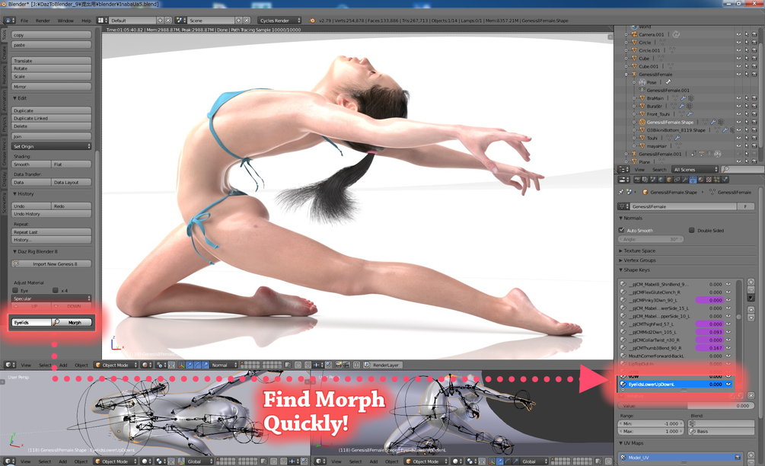Check the x4 checkbox
Viewport: 765px width, 466px height.
(55, 290)
